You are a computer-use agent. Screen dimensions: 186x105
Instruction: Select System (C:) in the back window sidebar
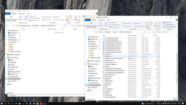coord(13,81)
